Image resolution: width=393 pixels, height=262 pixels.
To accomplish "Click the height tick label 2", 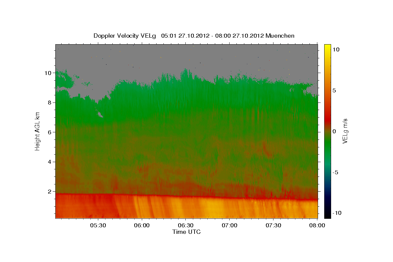I will point(49,191).
